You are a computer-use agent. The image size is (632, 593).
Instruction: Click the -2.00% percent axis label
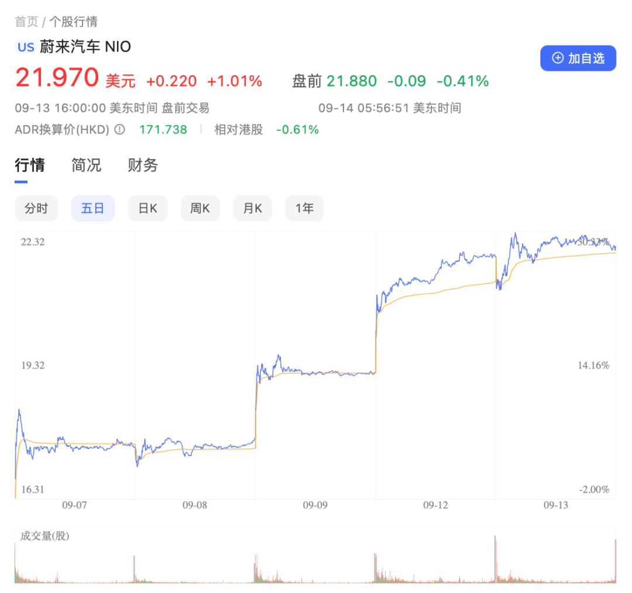(594, 489)
